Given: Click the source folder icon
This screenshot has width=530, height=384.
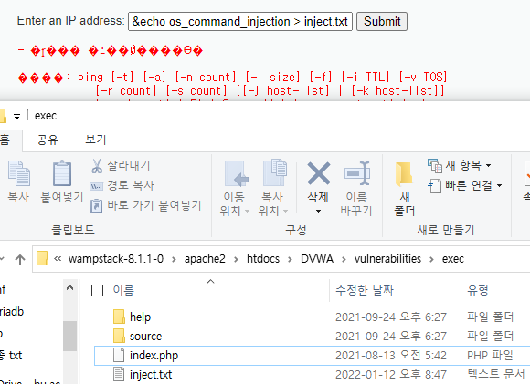Looking at the screenshot, I should [119, 336].
